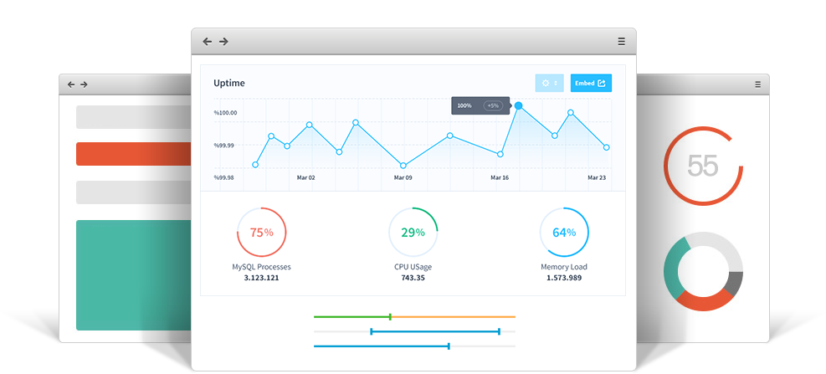
Task: Select the highlighted 100% data point on chart
Action: (x=519, y=105)
